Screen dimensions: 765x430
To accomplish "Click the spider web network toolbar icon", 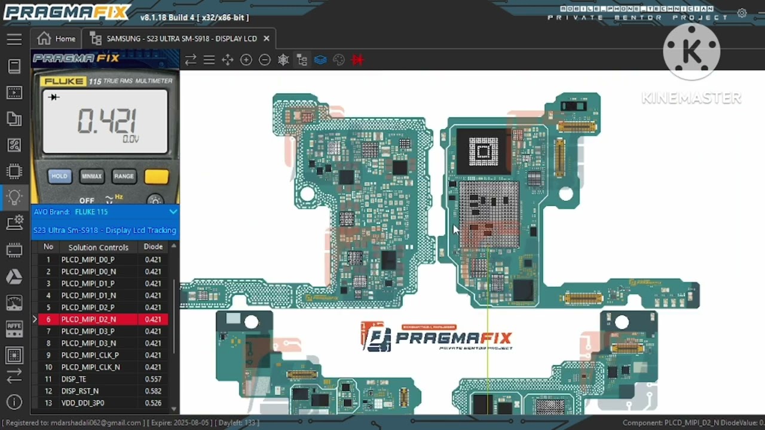I will [x=283, y=60].
